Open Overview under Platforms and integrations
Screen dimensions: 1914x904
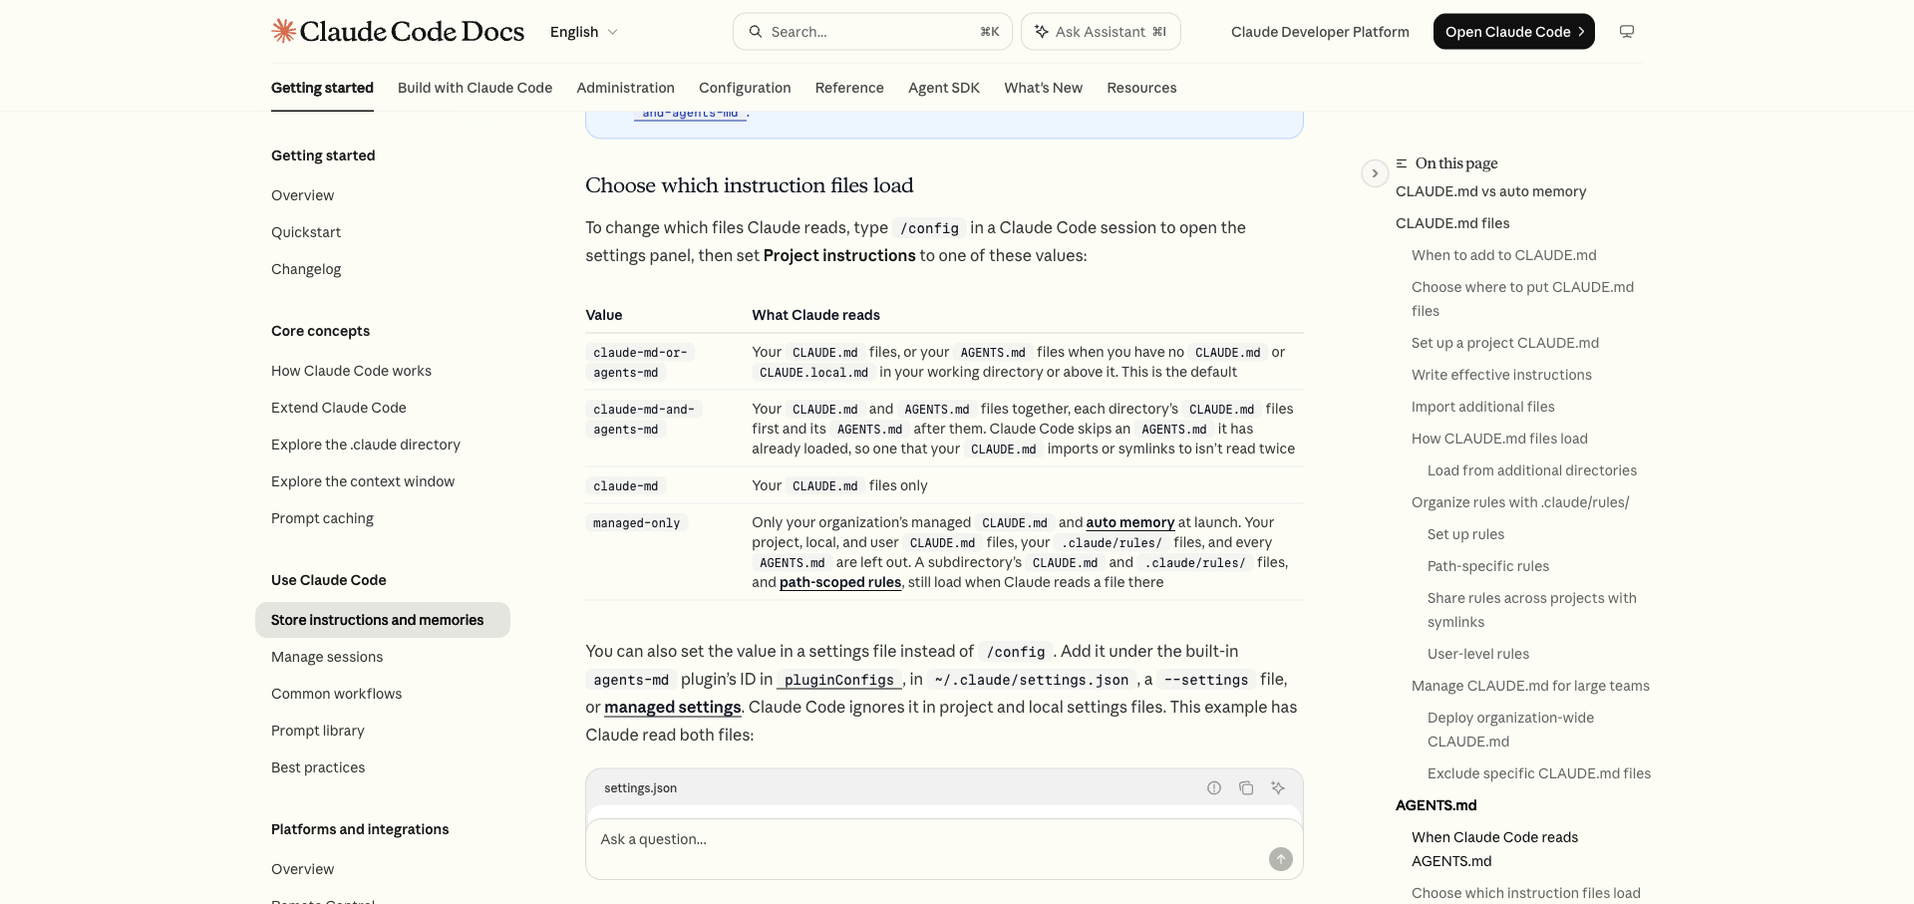pyautogui.click(x=302, y=869)
